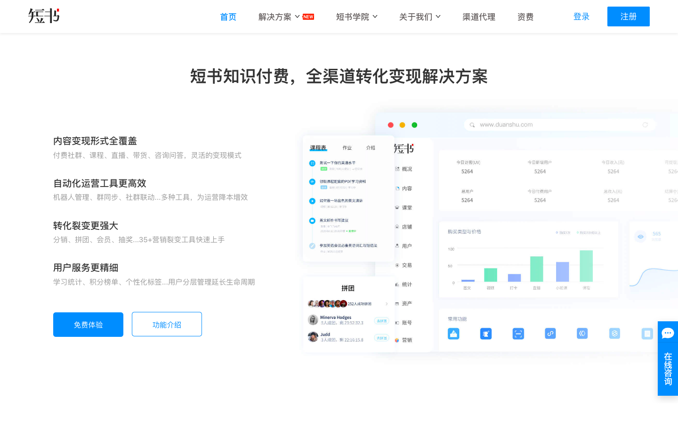Viewport: 678px width, 424px height.
Task: Switch to the 作业 tab on course card
Action: tap(347, 147)
